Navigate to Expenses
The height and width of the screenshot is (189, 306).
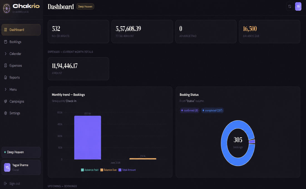tap(21, 66)
